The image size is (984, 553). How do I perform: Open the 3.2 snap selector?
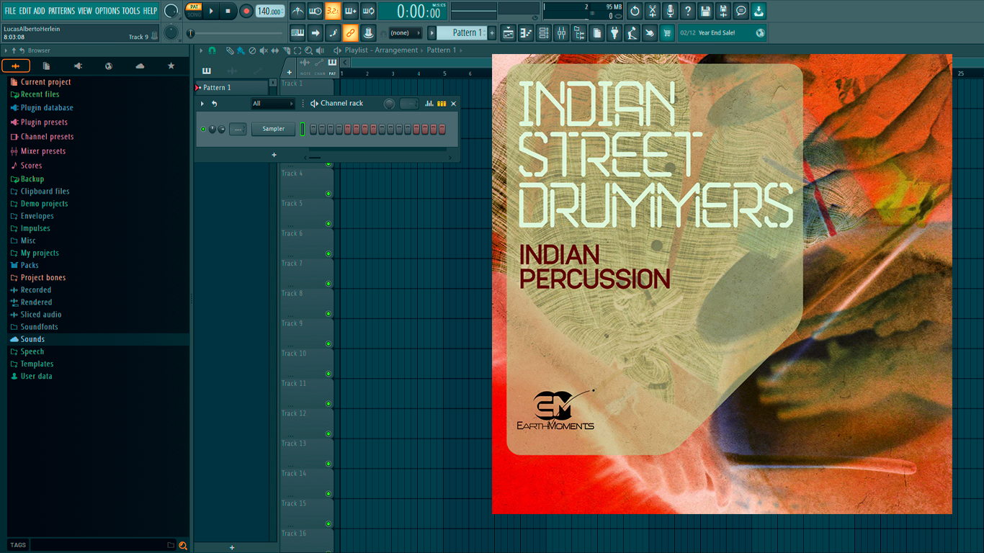click(333, 11)
